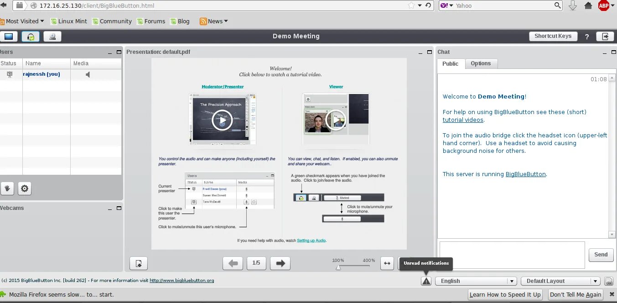Open the English language dropdown
The image size is (617, 303).
(476, 281)
